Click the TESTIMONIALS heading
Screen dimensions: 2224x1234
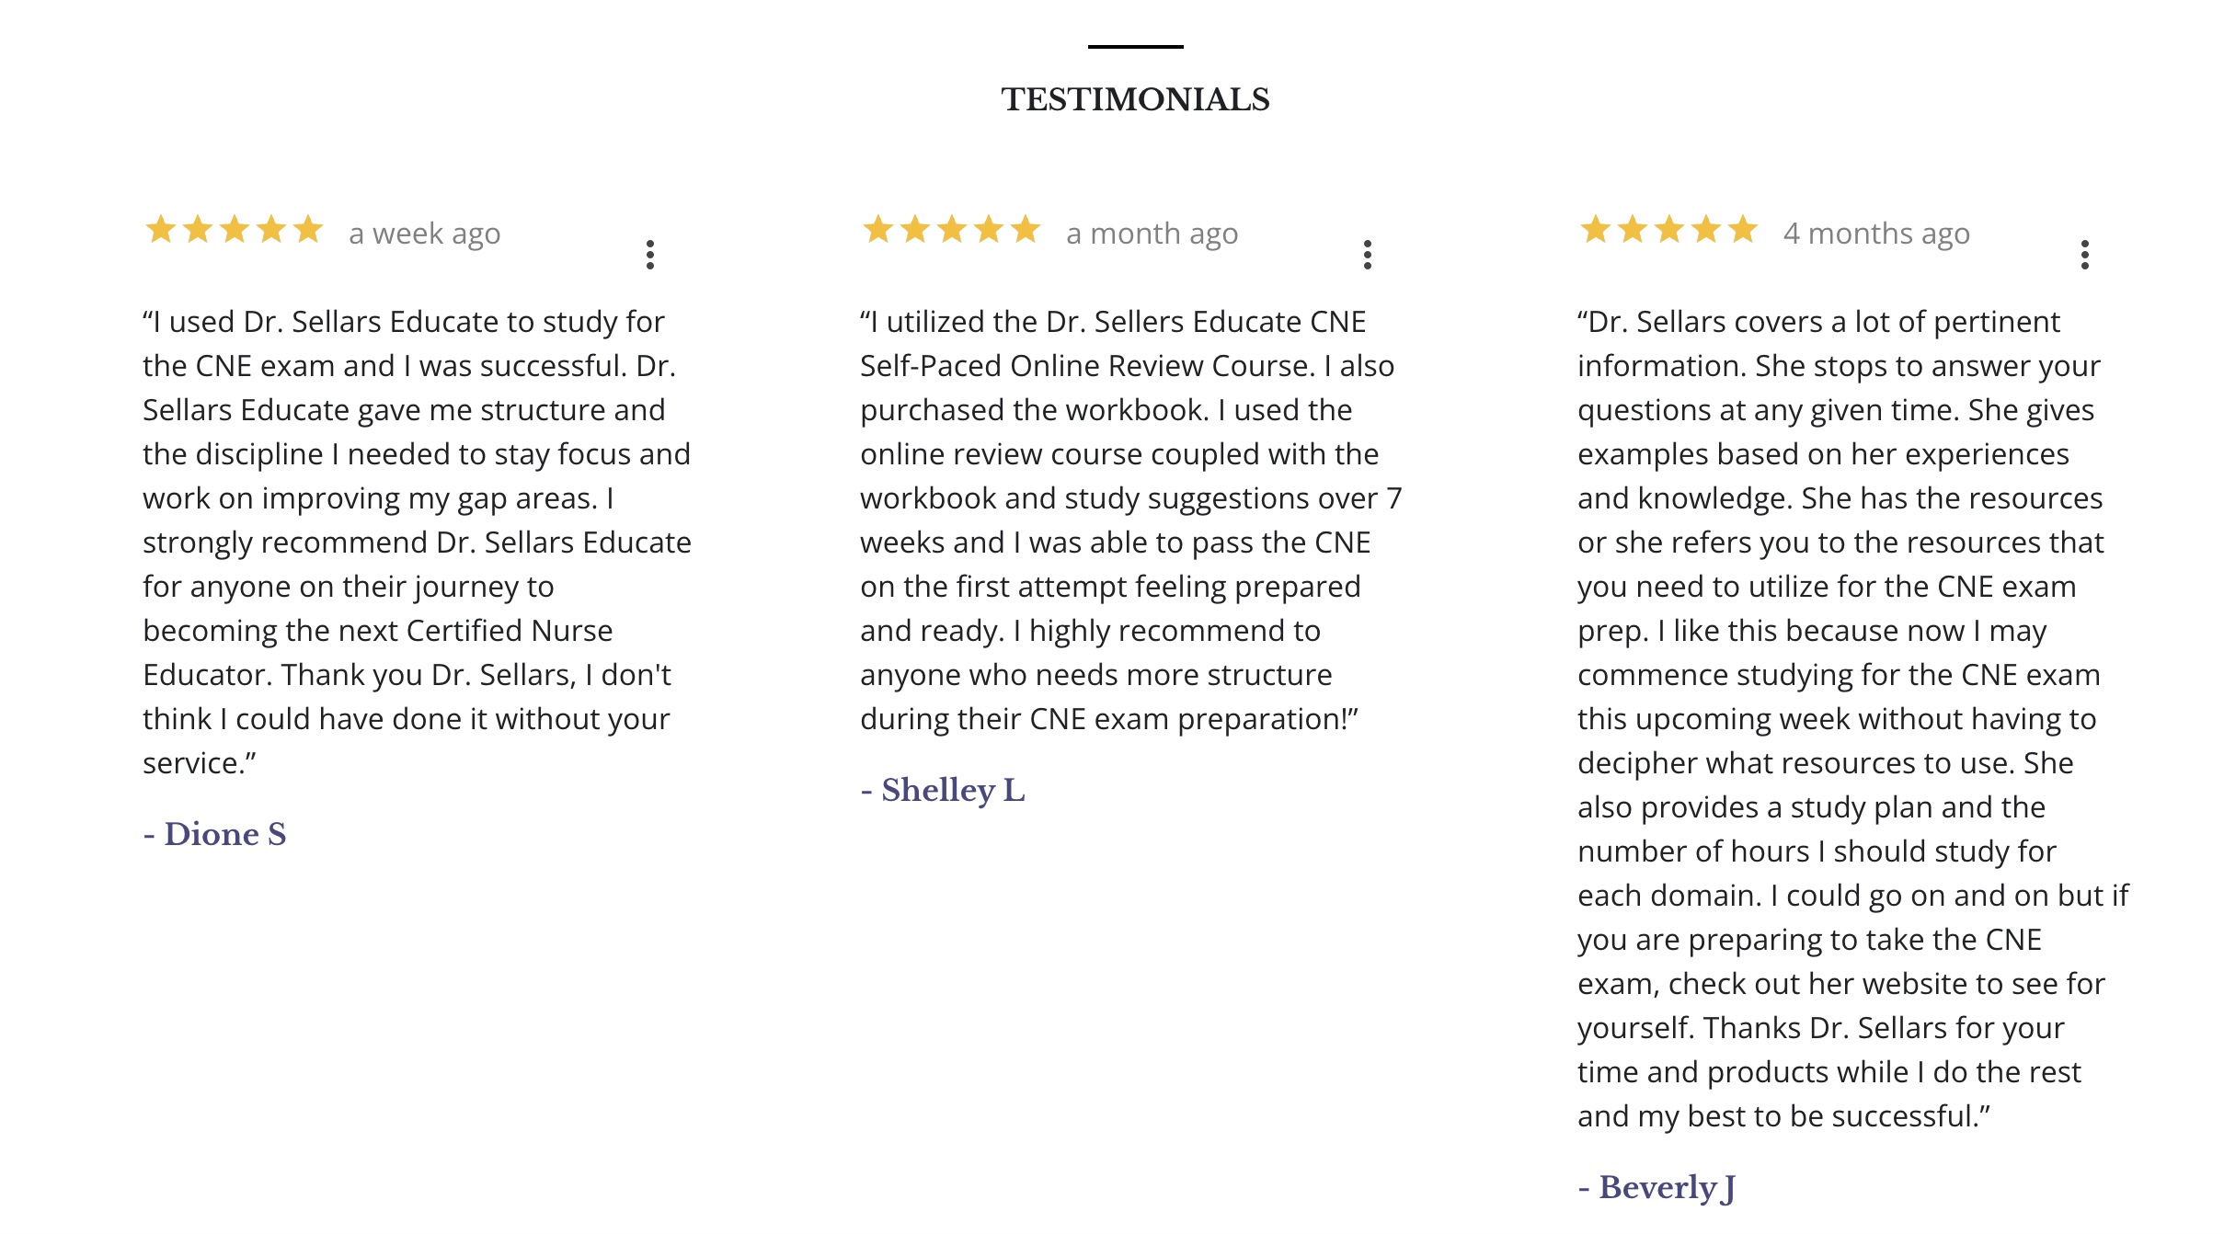click(1135, 99)
